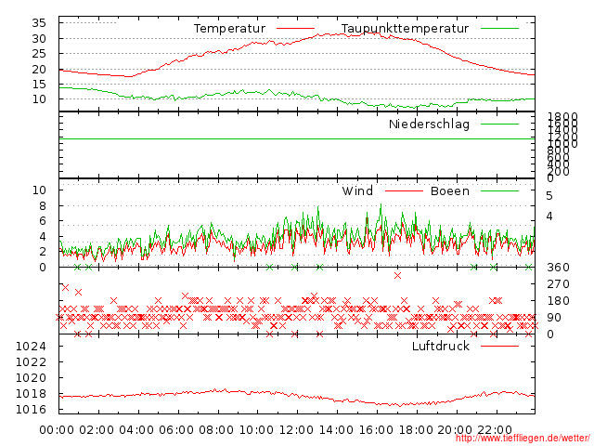The image size is (594, 446).
Task: Select the Niederschlag legend label
Action: point(429,124)
